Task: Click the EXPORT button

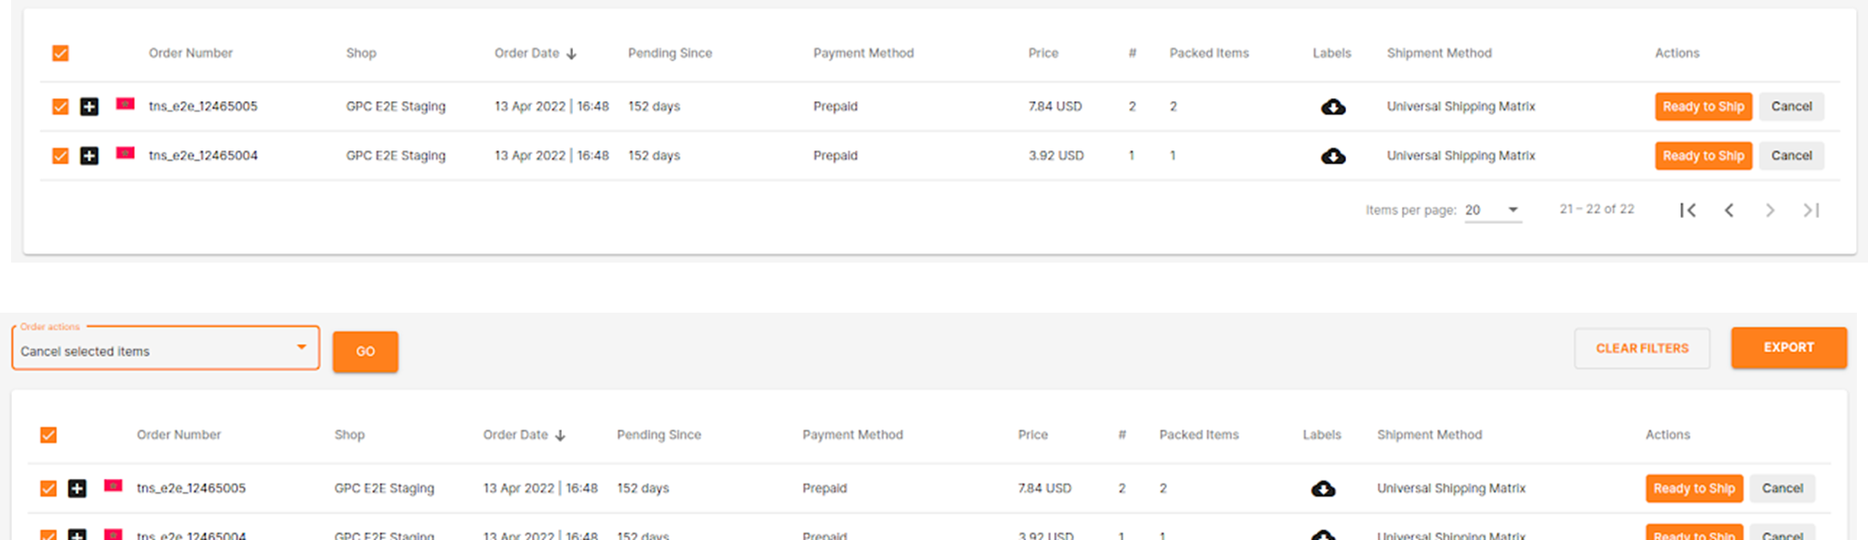Action: pyautogui.click(x=1788, y=348)
